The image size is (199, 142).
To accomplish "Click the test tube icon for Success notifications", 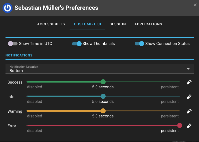I will [189, 82].
